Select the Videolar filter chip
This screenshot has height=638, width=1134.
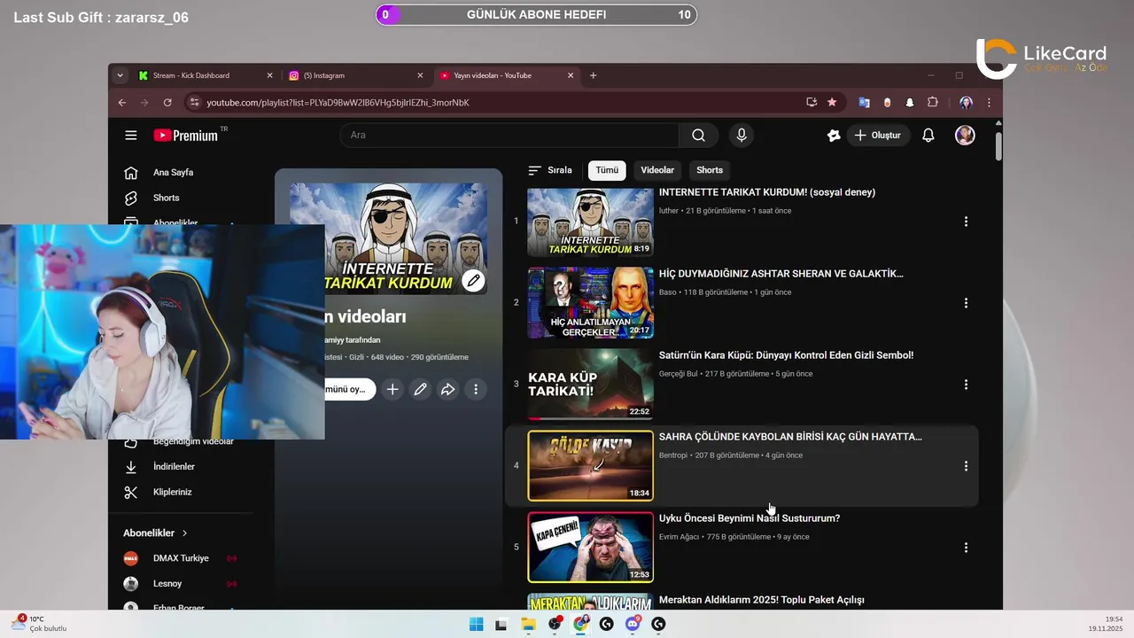point(657,170)
